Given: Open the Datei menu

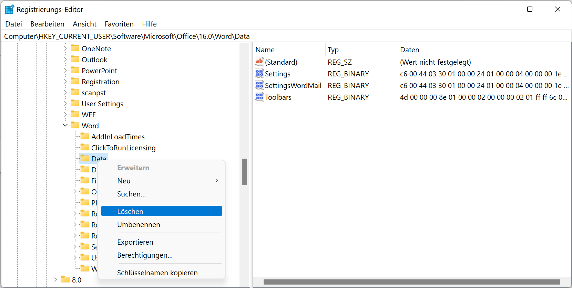Looking at the screenshot, I should (x=14, y=24).
